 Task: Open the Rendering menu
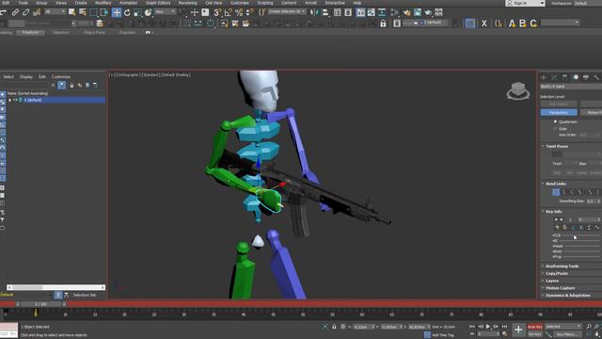click(188, 3)
